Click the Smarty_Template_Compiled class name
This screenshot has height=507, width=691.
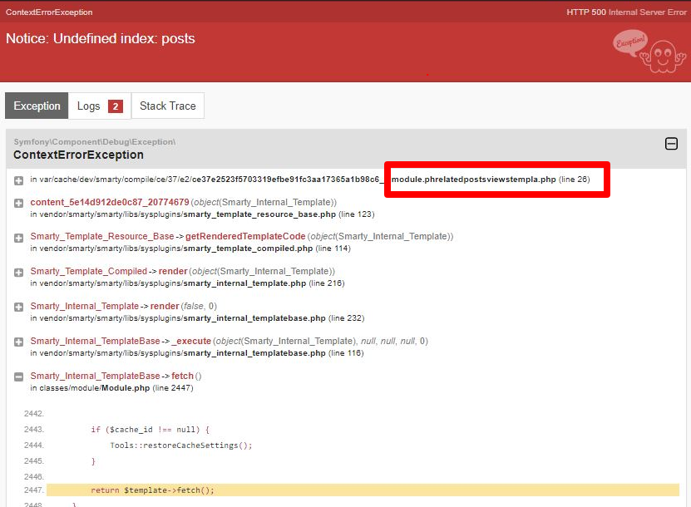point(89,271)
